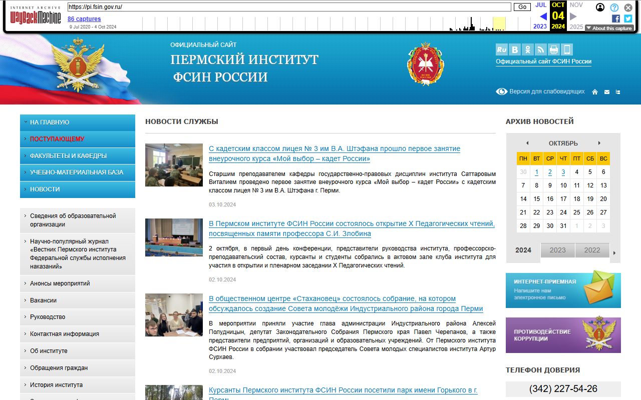Screen dimensions: 641x400
Task: Open the mobile version phone icon
Action: click(567, 49)
